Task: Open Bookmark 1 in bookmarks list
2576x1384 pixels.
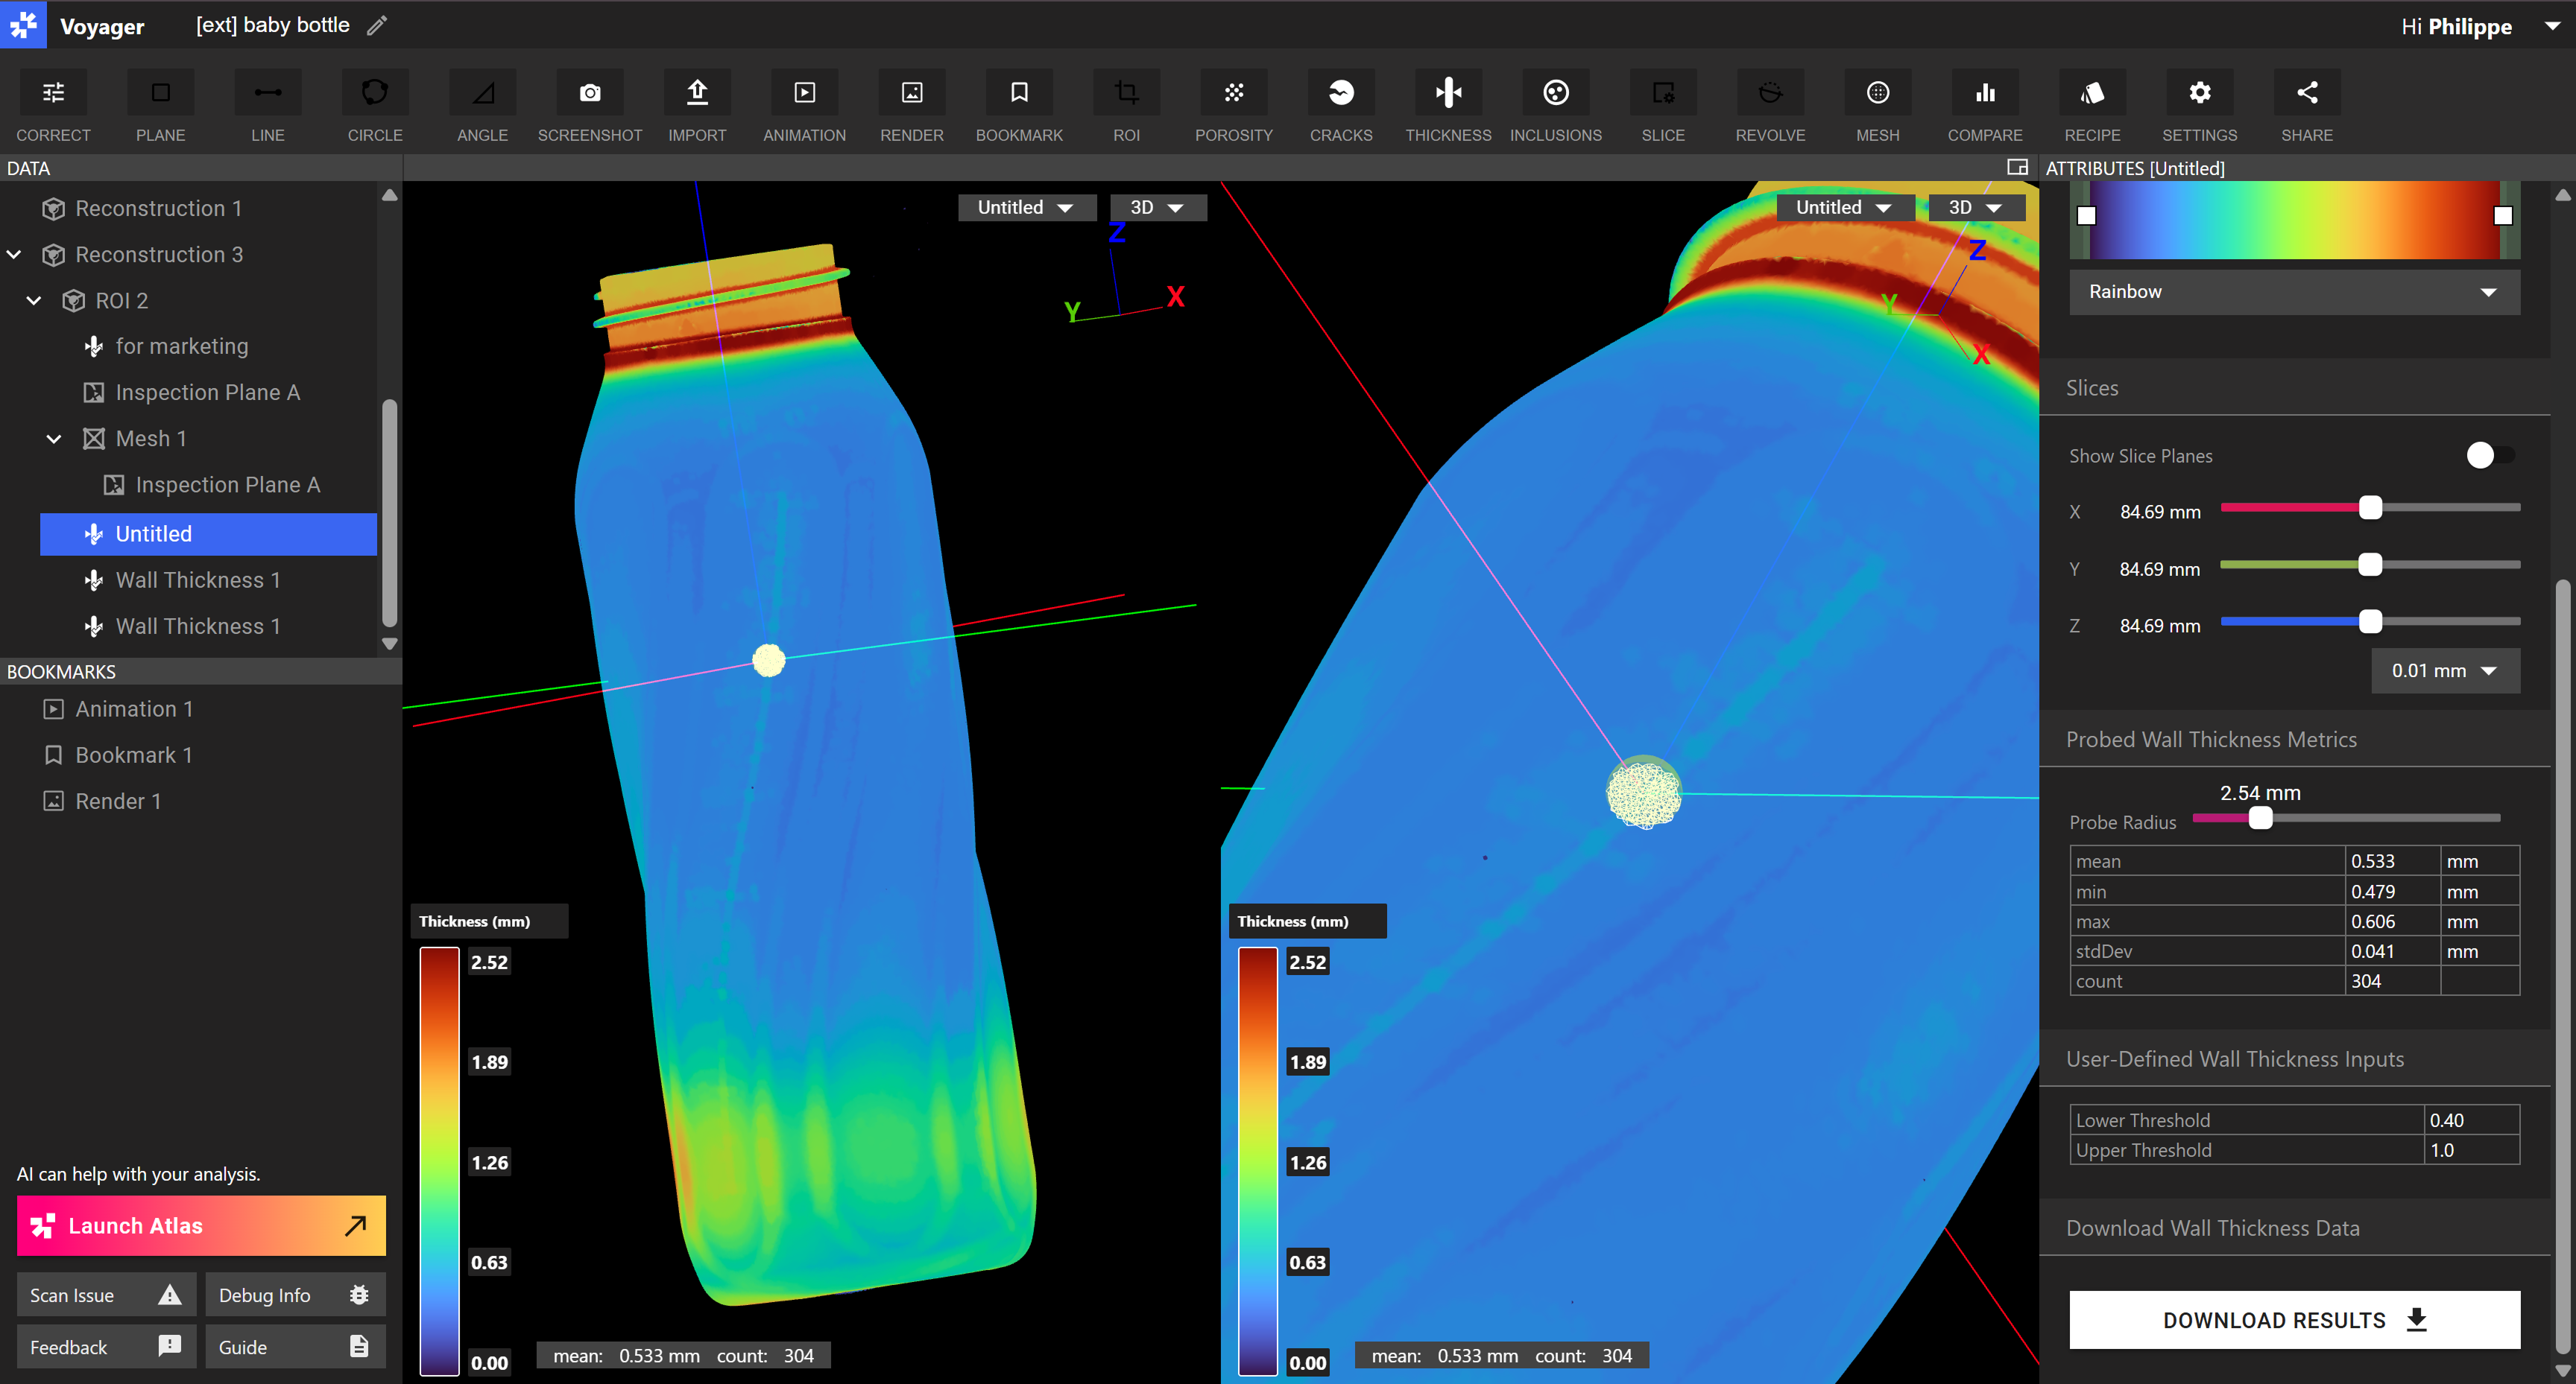Action: point(133,755)
